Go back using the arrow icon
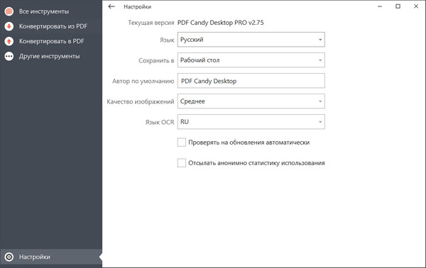The height and width of the screenshot is (268, 426). click(111, 6)
